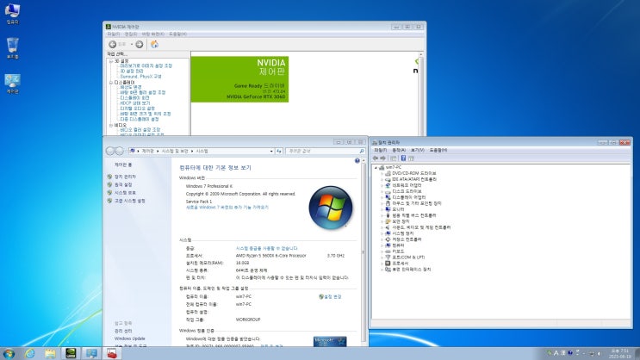
Task: Click 장치 관리자 link in System sidebar
Action: pyautogui.click(x=125, y=177)
